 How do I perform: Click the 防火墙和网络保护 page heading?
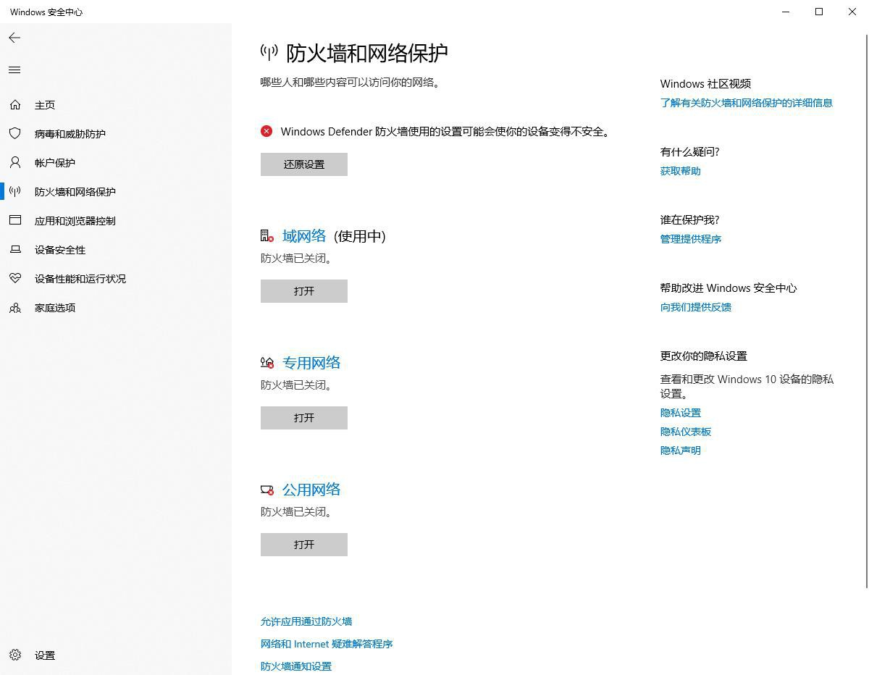367,53
